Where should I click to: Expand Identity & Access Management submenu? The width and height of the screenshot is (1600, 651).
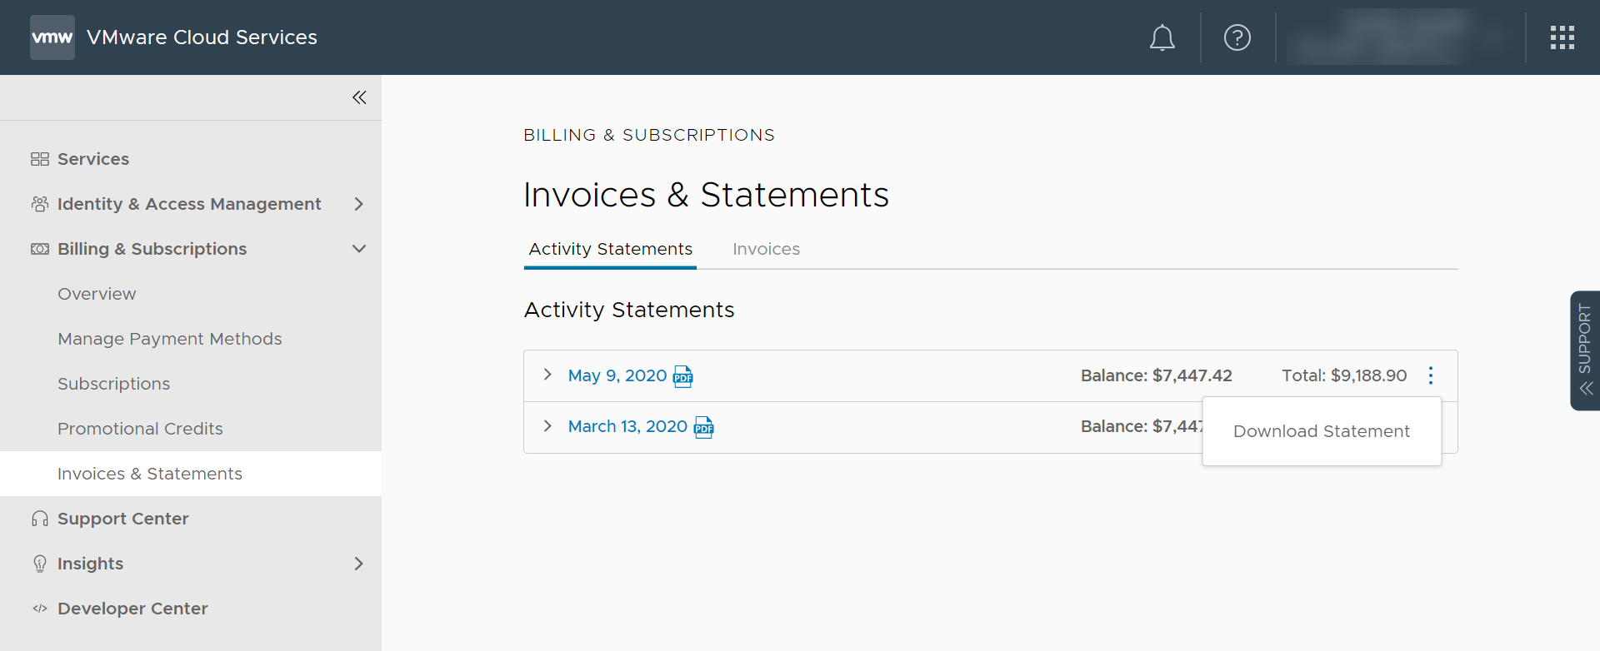(359, 204)
